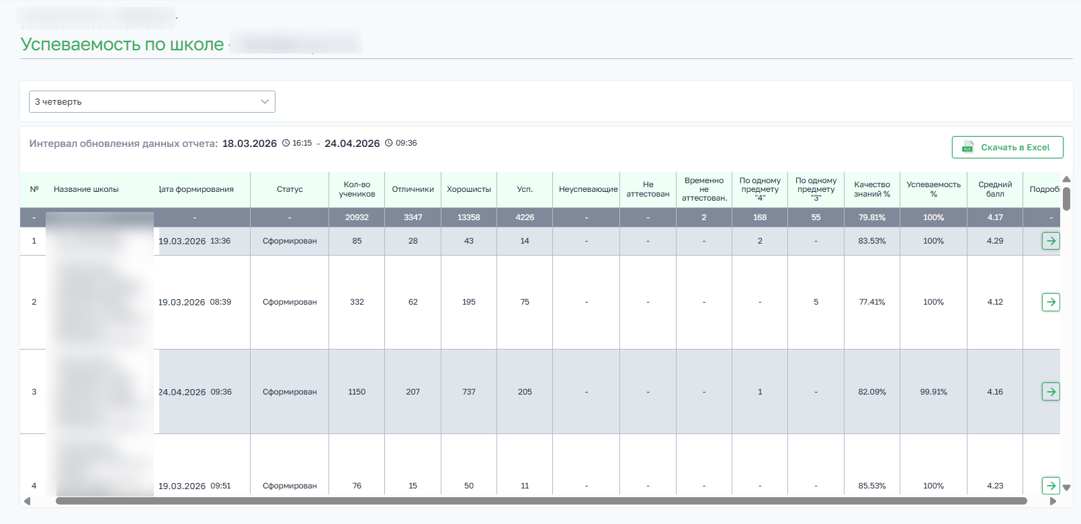Viewport: 1081px width, 524px height.
Task: Click 'Не аттестован' column header
Action: [x=648, y=189]
